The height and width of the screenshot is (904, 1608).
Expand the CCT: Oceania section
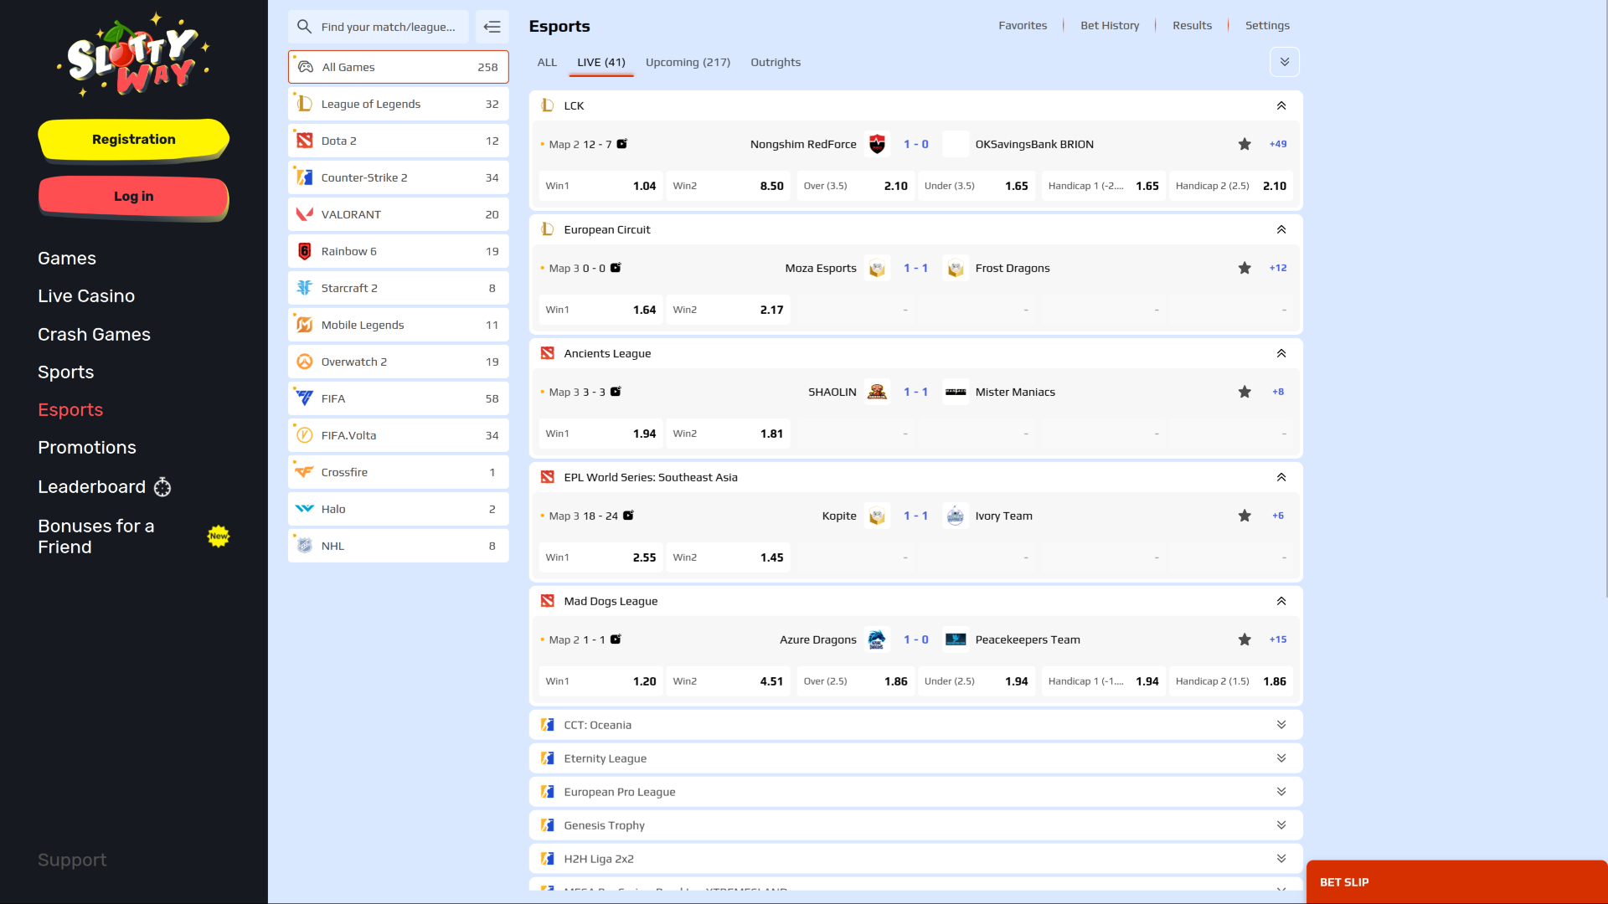[1281, 725]
